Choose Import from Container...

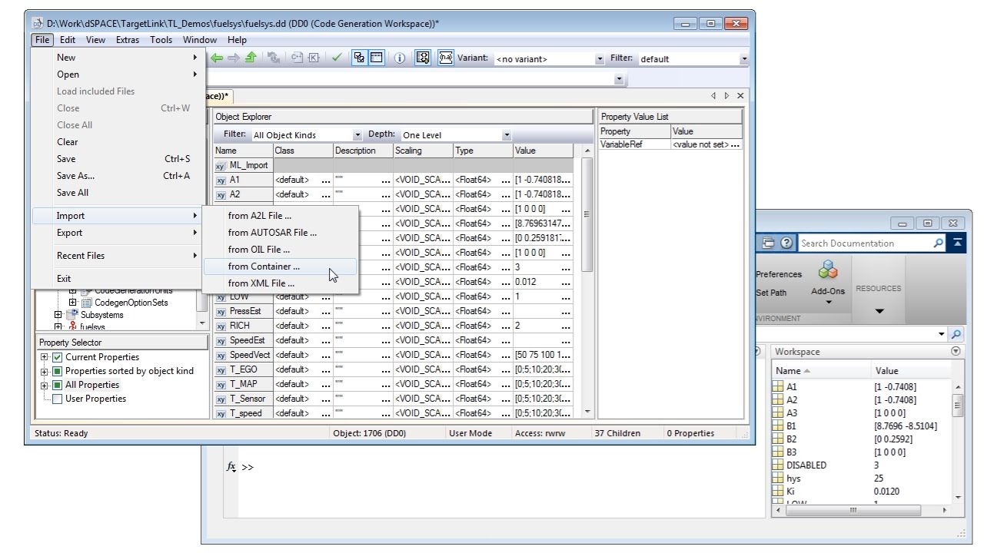click(280, 267)
